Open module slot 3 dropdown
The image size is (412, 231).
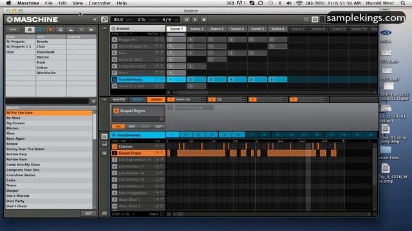point(285,99)
